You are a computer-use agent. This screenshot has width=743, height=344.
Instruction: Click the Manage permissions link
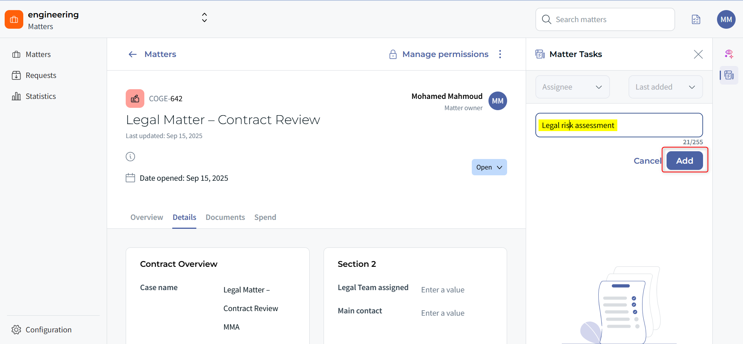(445, 54)
